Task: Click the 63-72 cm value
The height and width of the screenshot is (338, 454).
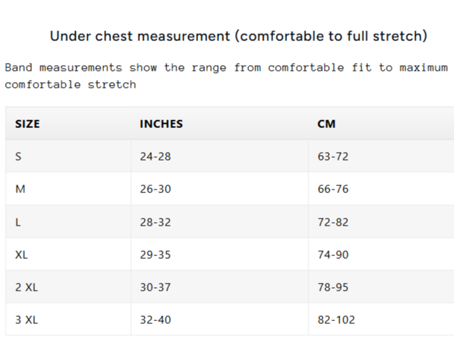Action: pos(333,156)
